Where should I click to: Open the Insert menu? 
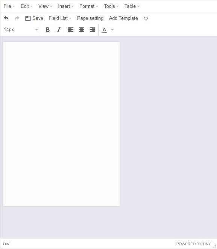tap(66, 6)
